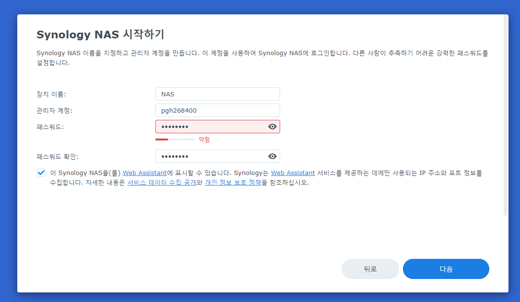Click the 패스워드 확인: label
Image resolution: width=520 pixels, height=302 pixels.
(58, 156)
